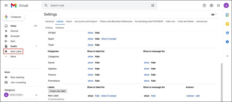Screen dimensions: 232x102
Task: Click the Search mail field
Action: (99, 5)
